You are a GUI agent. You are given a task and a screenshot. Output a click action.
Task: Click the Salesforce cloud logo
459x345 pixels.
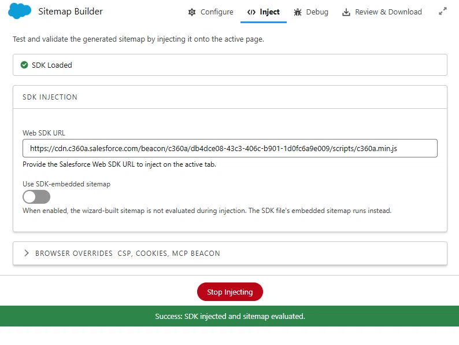point(20,11)
